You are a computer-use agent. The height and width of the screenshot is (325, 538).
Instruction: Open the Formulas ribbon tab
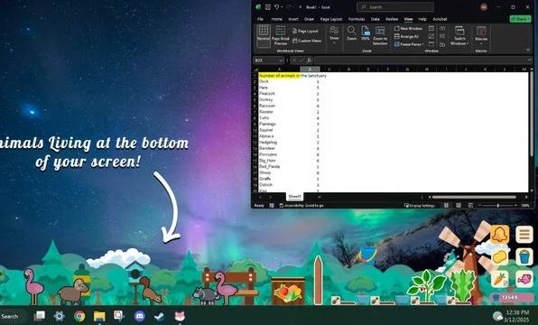point(357,19)
